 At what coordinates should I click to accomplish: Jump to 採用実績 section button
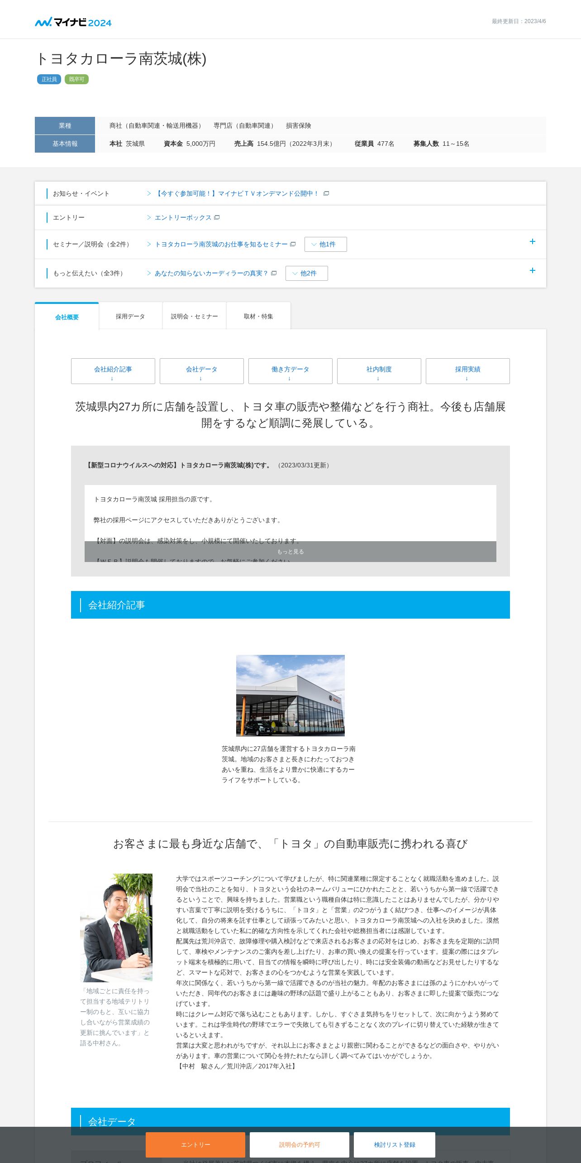tap(468, 371)
